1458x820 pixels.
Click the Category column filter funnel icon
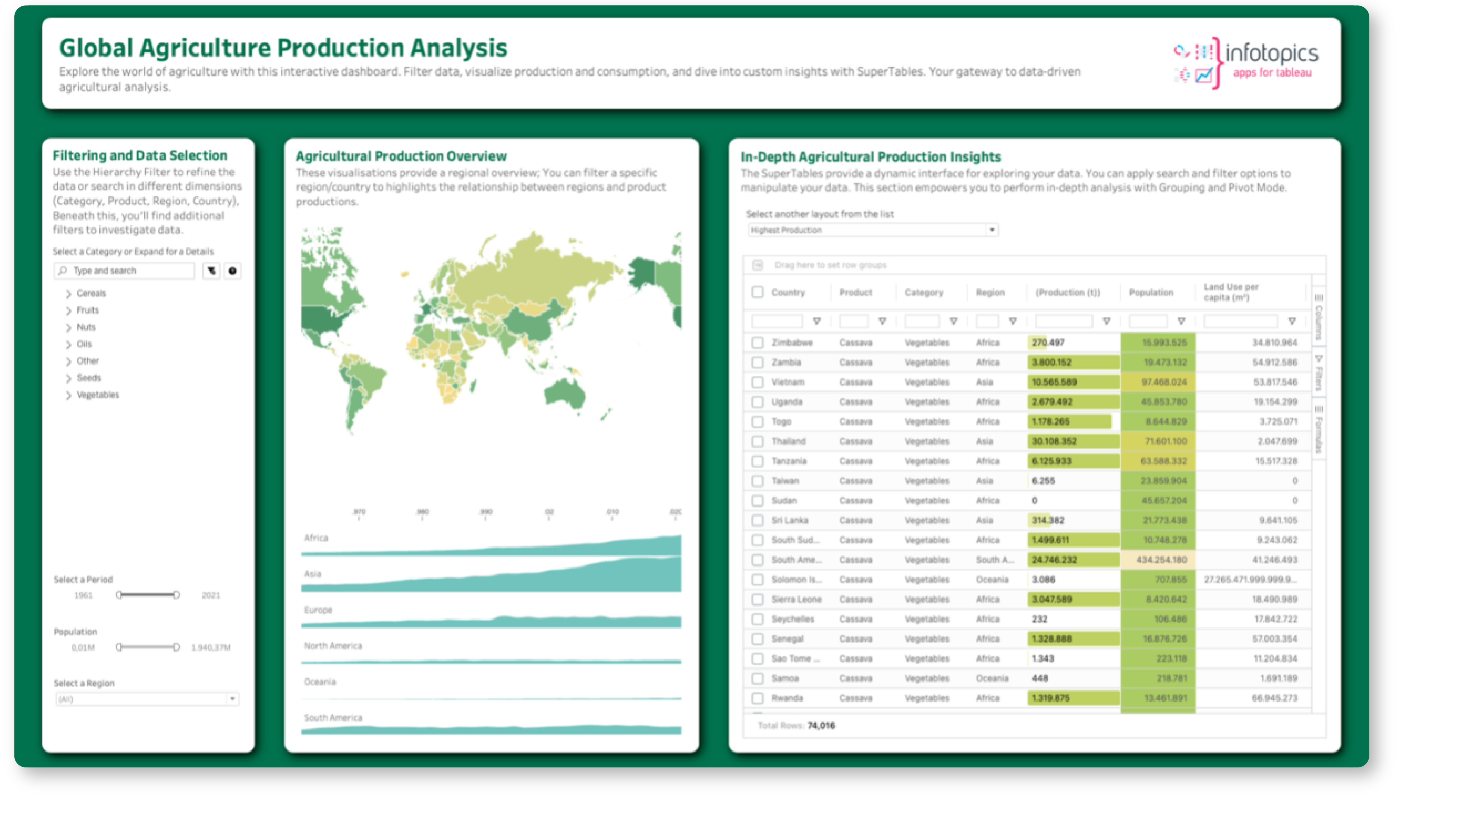[953, 322]
